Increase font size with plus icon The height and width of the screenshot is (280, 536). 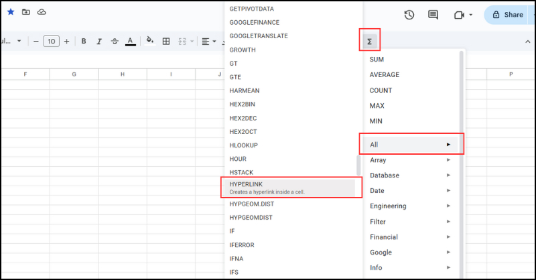[66, 42]
